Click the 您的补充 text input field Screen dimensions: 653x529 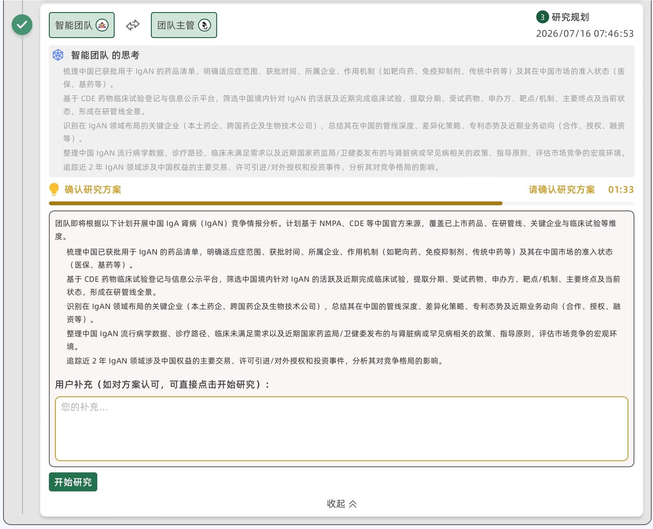(x=342, y=429)
